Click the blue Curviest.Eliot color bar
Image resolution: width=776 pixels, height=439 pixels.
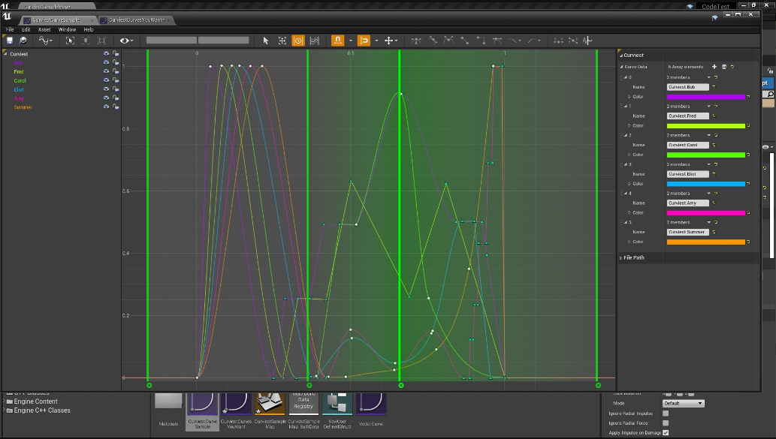click(x=705, y=184)
